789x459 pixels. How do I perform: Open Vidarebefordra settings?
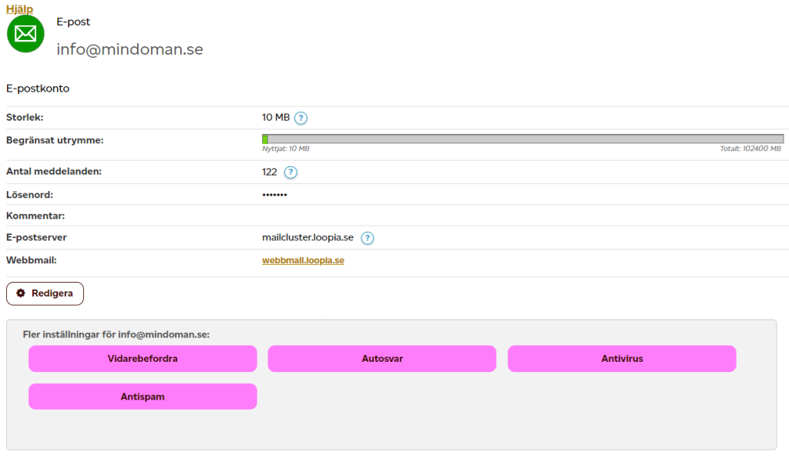(143, 359)
